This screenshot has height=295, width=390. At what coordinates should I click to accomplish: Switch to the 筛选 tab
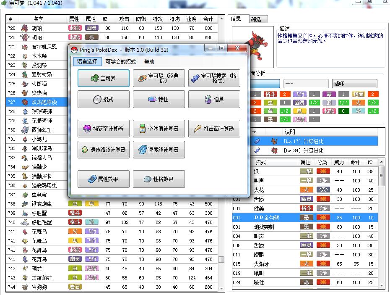(x=258, y=19)
